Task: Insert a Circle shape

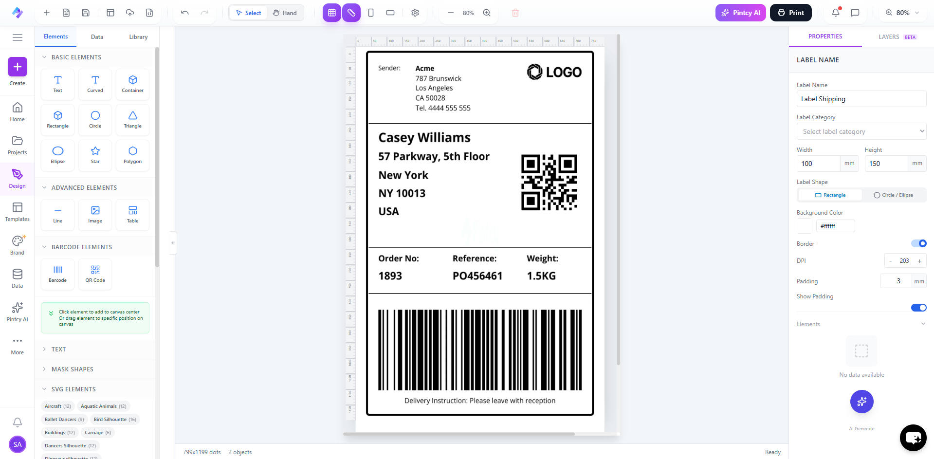Action: [x=95, y=120]
